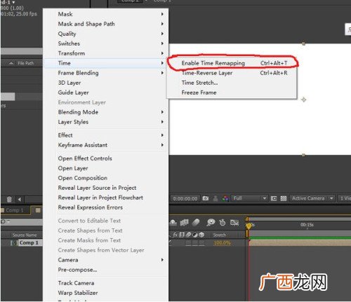Toggle Comp 1 layer Adjustment Layer switch
351x302 pixels.
point(195,243)
